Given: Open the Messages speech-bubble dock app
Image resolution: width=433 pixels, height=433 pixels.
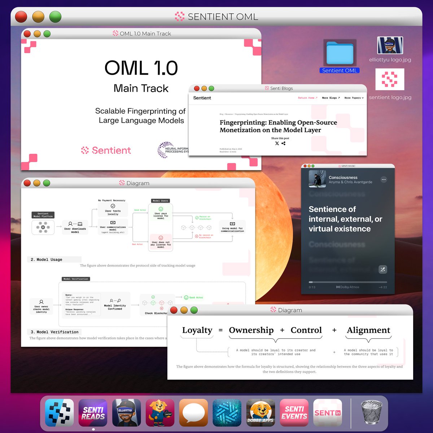Looking at the screenshot, I should coord(193,413).
